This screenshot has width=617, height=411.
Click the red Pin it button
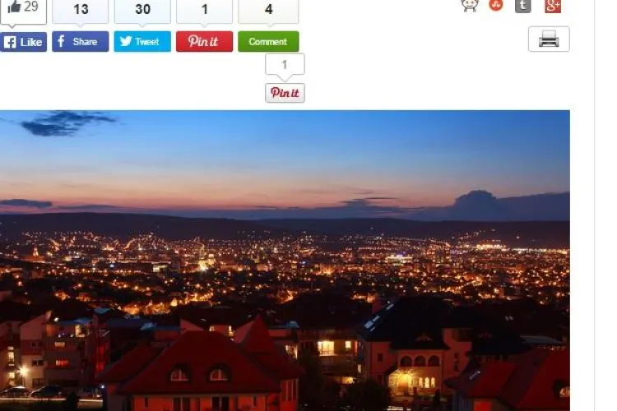point(204,42)
